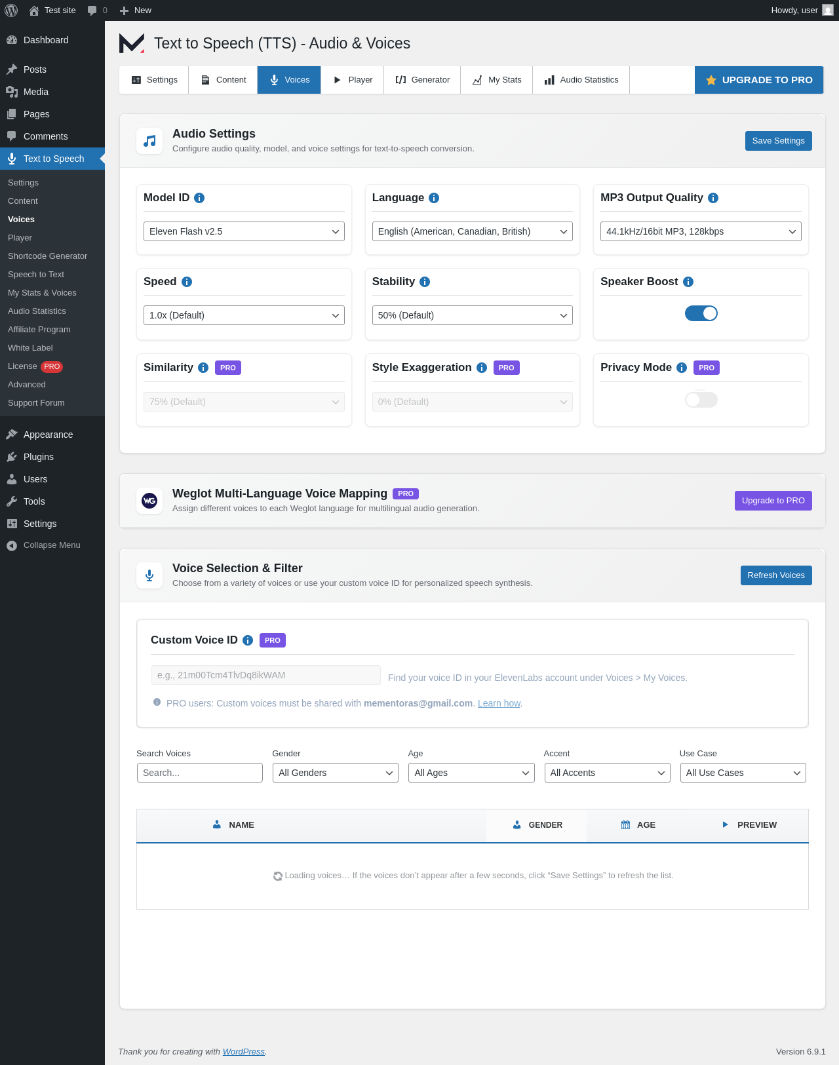839x1065 pixels.
Task: Open the Model ID dropdown
Action: click(x=244, y=231)
